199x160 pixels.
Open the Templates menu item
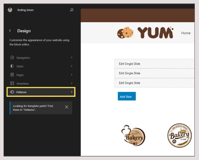(41, 83)
